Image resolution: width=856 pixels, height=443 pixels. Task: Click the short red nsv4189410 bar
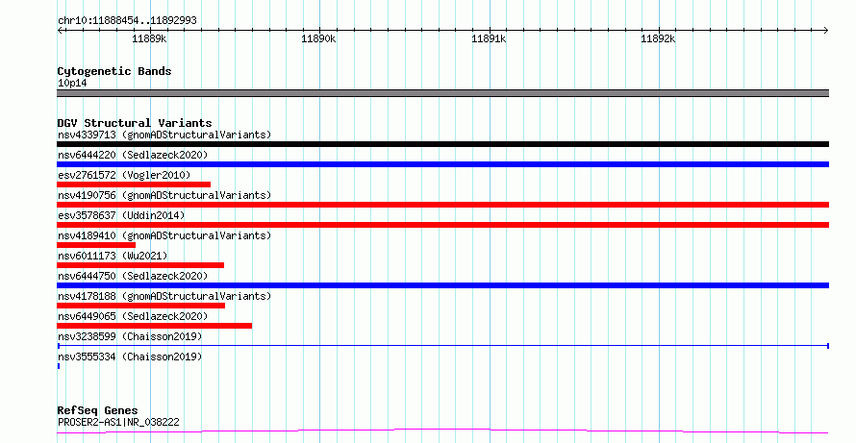(x=96, y=245)
